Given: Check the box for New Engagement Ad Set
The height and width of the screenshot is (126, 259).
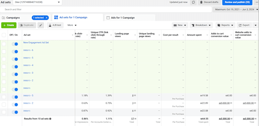Looking at the screenshot, I should tap(4, 44).
